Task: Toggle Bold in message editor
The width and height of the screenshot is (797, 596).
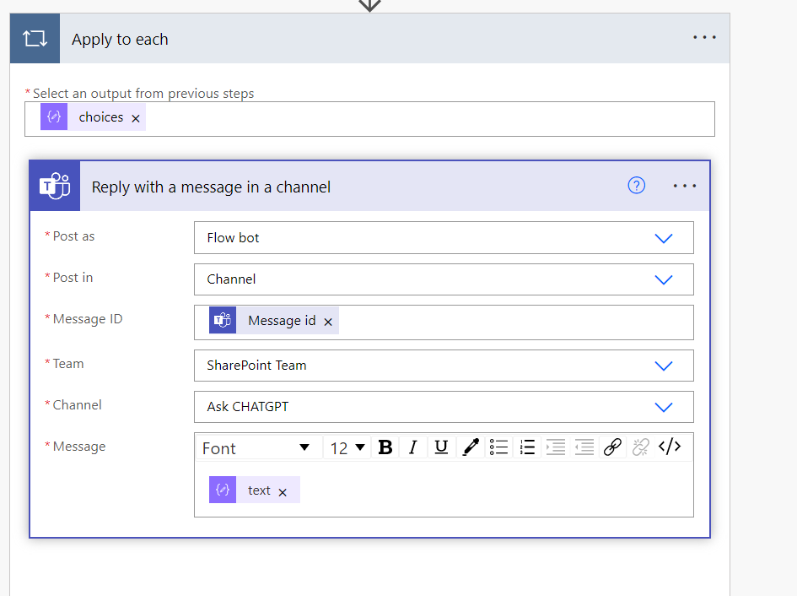Action: (x=385, y=447)
